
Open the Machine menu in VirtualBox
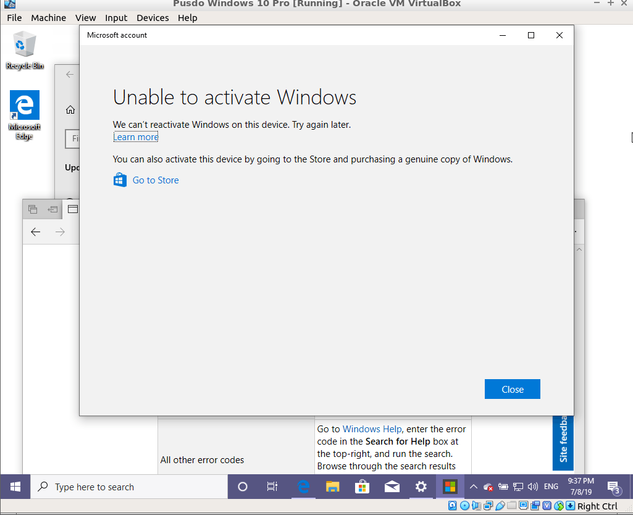(x=48, y=18)
